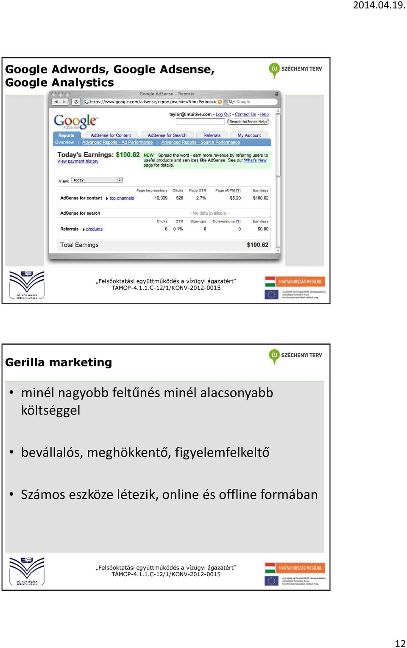The height and width of the screenshot is (648, 407).
Task: Click the Contact Us link
Action: pos(245,115)
